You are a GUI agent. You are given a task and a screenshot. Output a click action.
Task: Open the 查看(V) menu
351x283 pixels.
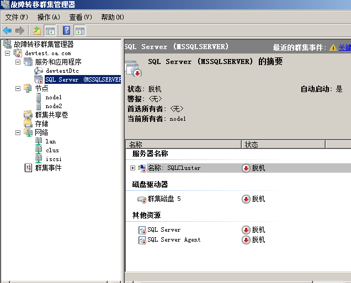pyautogui.click(x=81, y=17)
